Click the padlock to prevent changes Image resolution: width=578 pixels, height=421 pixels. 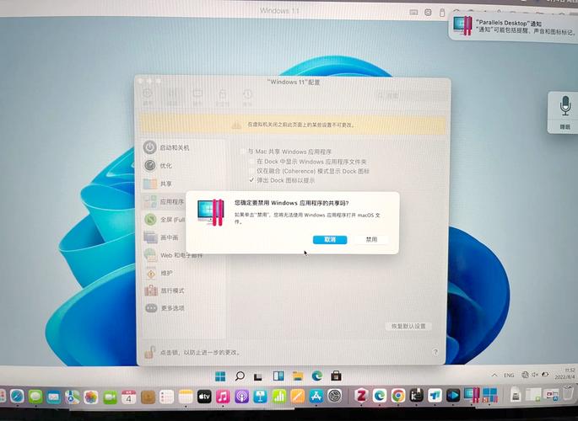[149, 352]
